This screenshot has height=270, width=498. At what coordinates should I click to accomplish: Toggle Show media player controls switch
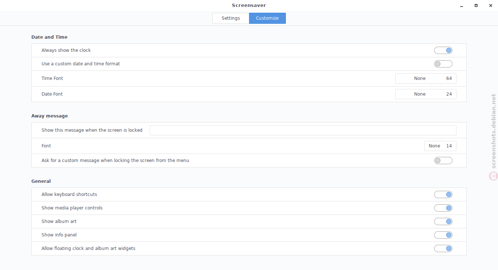click(443, 208)
